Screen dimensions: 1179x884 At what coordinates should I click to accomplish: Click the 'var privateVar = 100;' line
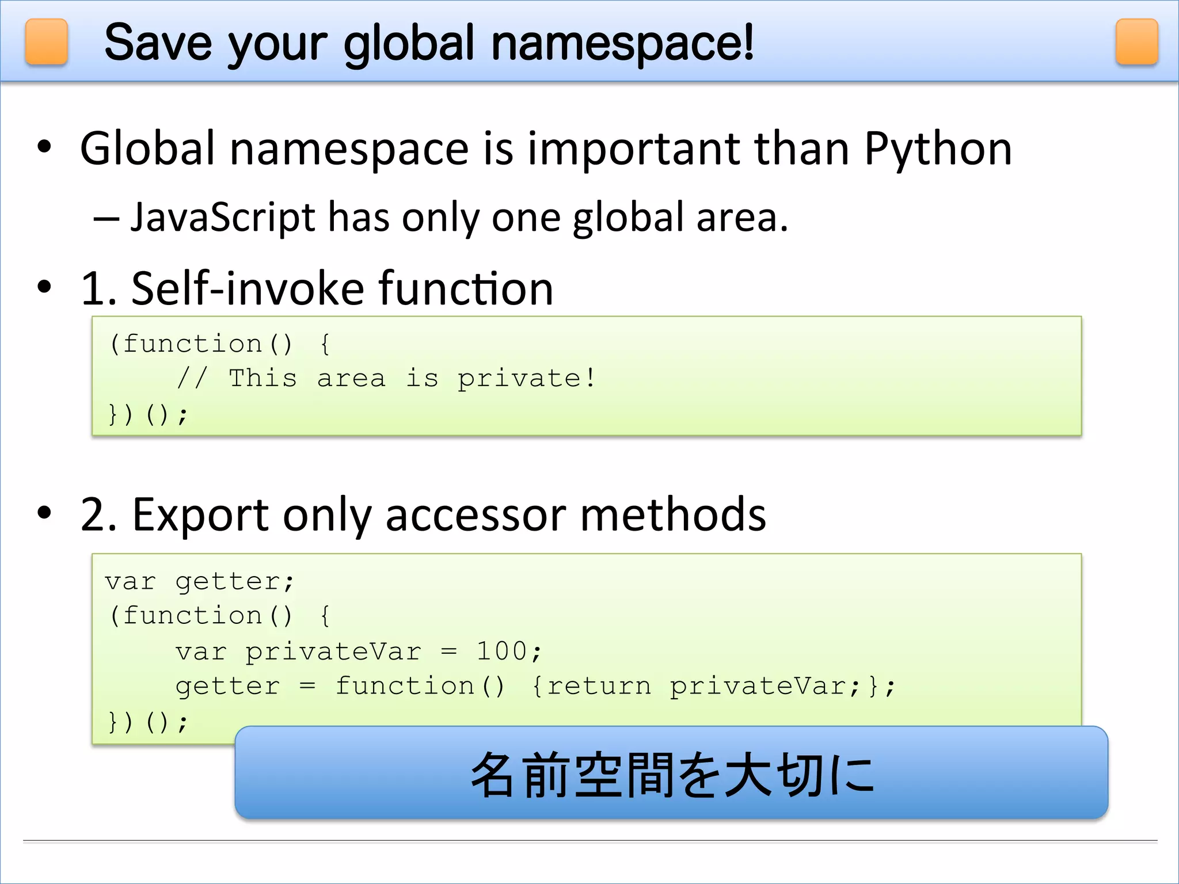pos(359,651)
